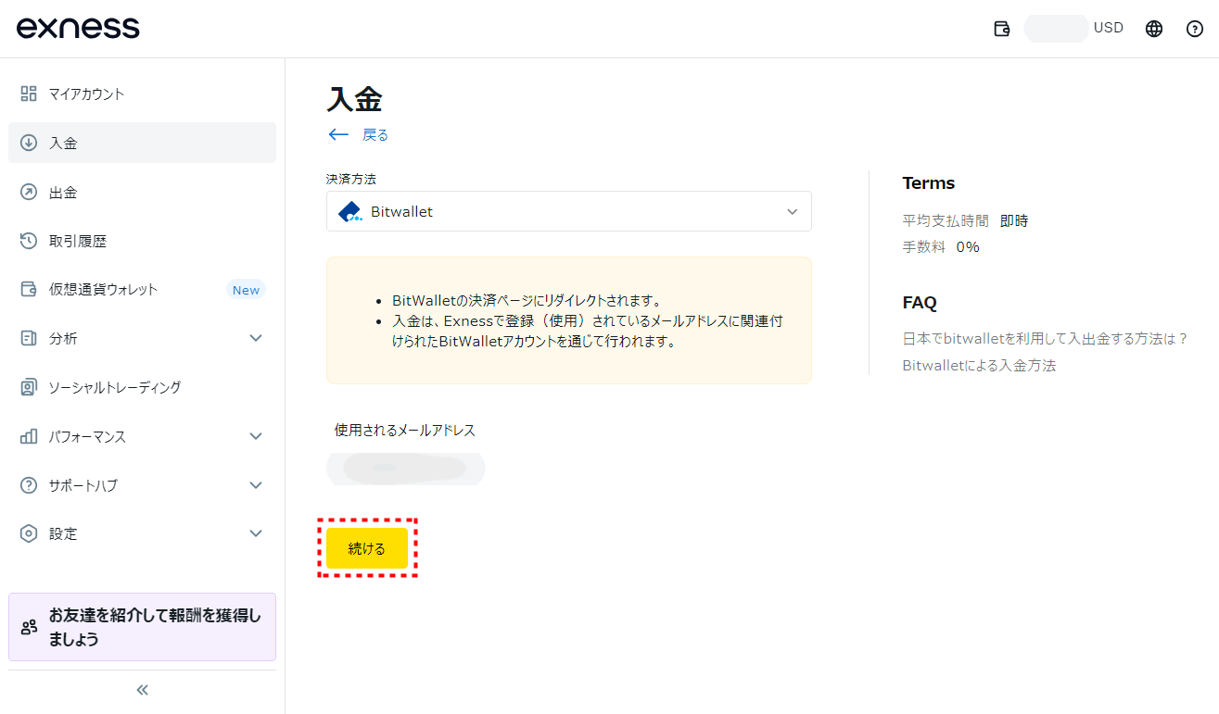Screen dimensions: 1219x714
Task: Collapse the sidebar with double chevron
Action: (142, 690)
